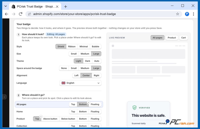The height and width of the screenshot is (129, 200).
Task: Place Floating badge for All pages
Action: pyautogui.click(x=95, y=104)
